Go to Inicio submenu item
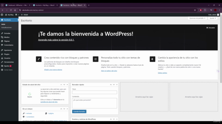This screenshot has height=124, width=222. pos(3,24)
